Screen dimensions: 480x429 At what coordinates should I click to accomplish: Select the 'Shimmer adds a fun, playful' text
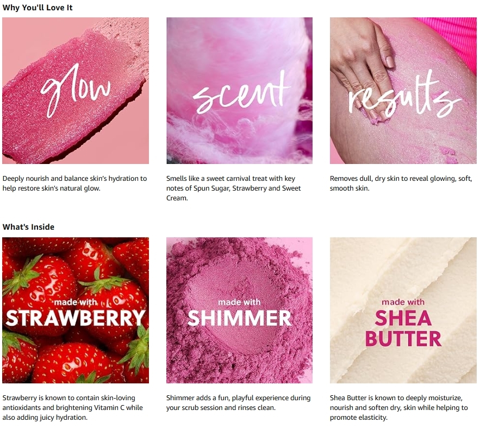[x=239, y=403]
